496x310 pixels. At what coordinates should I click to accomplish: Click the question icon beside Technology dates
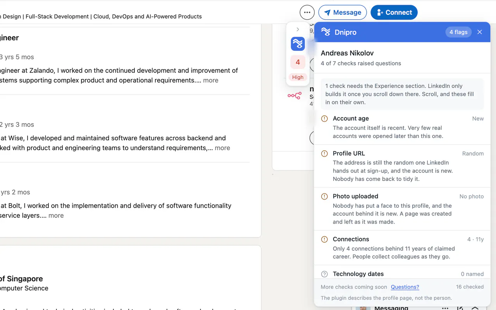point(325,274)
